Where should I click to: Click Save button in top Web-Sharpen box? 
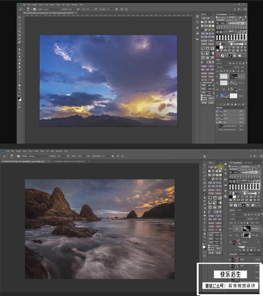coord(211,98)
